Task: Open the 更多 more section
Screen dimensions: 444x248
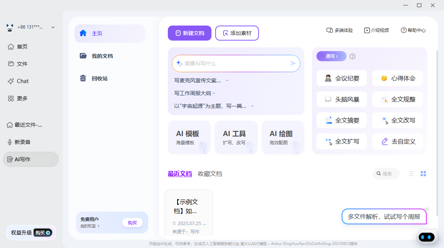Action: [x=18, y=98]
